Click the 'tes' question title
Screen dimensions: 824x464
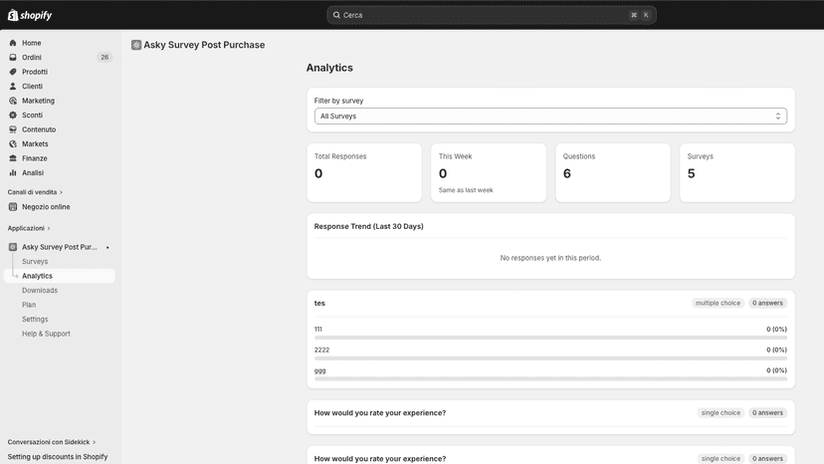click(319, 303)
